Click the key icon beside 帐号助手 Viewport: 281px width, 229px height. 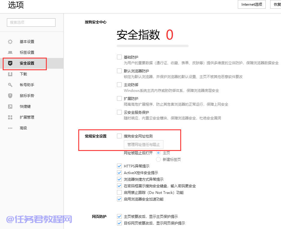coord(10,85)
